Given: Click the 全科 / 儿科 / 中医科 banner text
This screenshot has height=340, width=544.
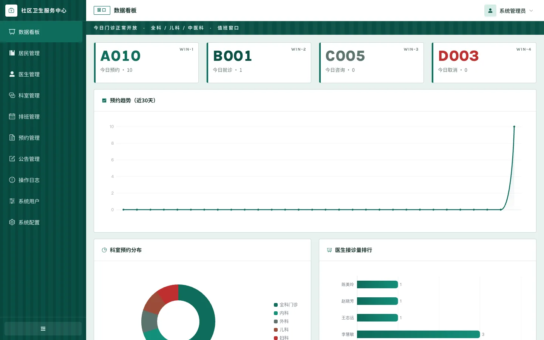Looking at the screenshot, I should pyautogui.click(x=177, y=28).
